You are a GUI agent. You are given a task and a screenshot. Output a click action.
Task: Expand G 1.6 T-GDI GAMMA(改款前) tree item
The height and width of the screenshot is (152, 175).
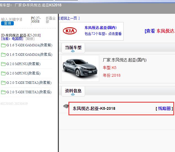coord(29,45)
